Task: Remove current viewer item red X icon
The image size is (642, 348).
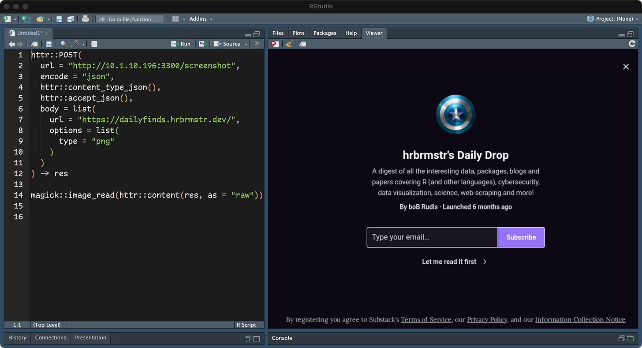Action: click(x=276, y=44)
